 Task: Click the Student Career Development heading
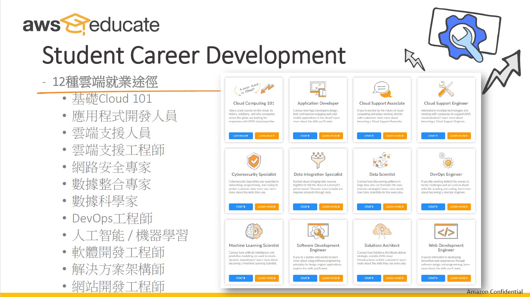(194, 55)
